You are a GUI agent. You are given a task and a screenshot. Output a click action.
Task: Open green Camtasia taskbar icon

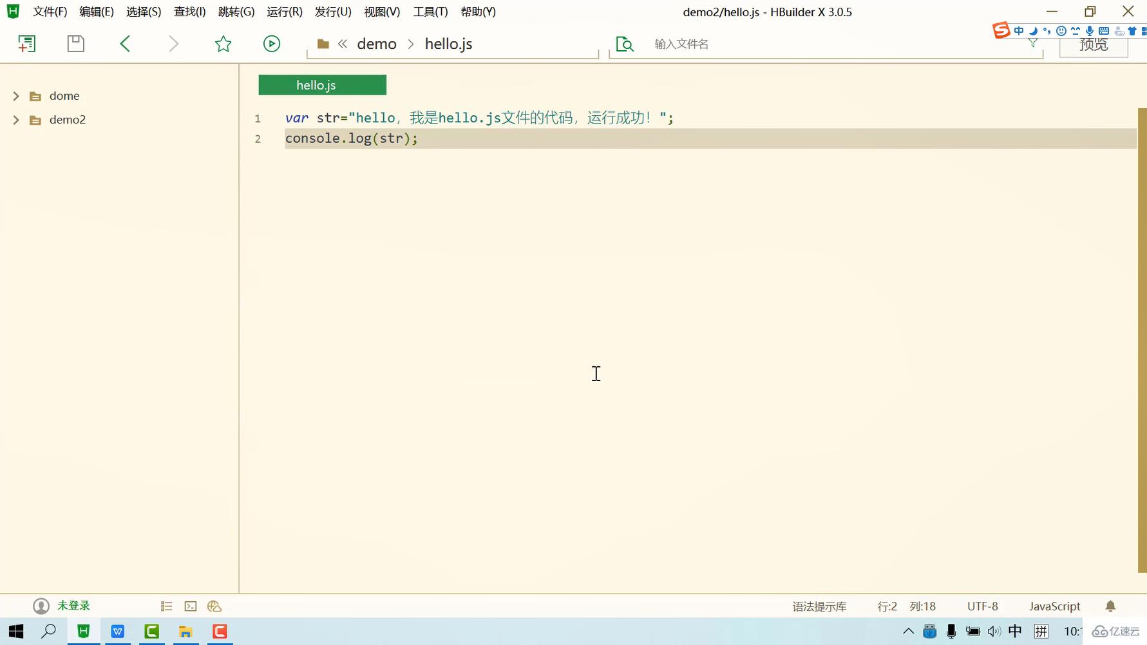pos(151,631)
